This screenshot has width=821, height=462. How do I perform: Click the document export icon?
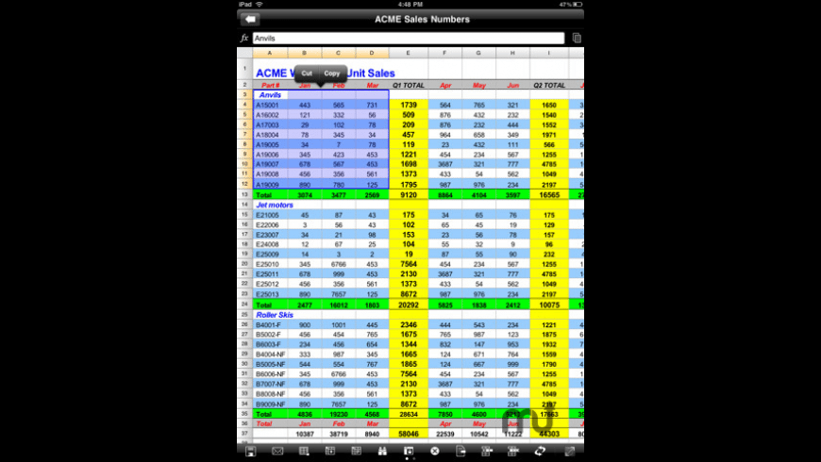coord(461,451)
